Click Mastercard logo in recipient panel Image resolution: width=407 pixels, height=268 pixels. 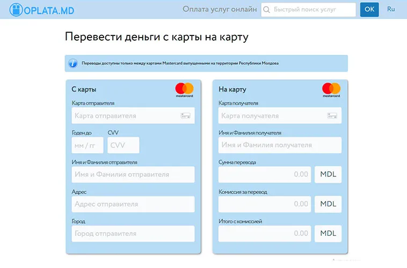[331, 89]
